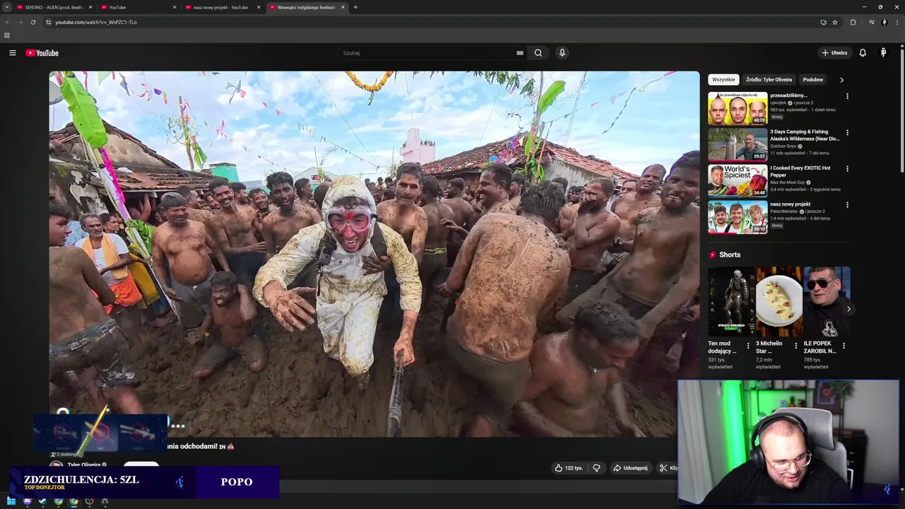This screenshot has height=509, width=905.
Task: Open the apps grid in bookmarks bar
Action: tap(7, 35)
